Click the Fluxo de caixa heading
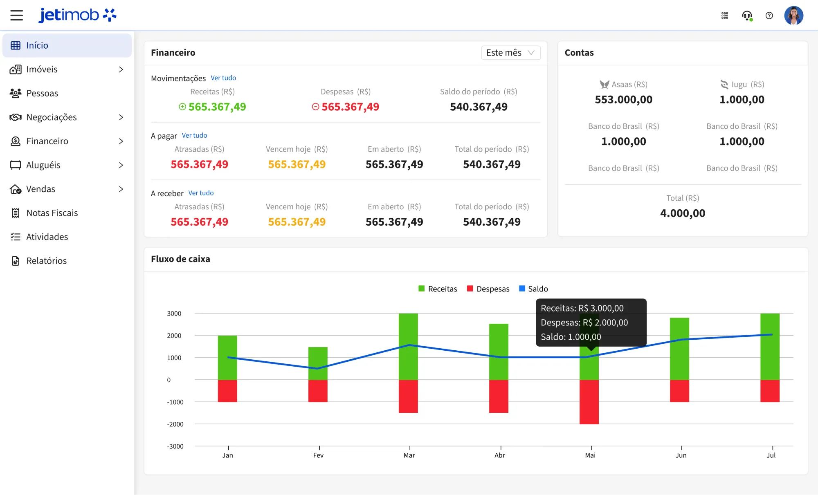This screenshot has height=495, width=818. click(x=180, y=259)
